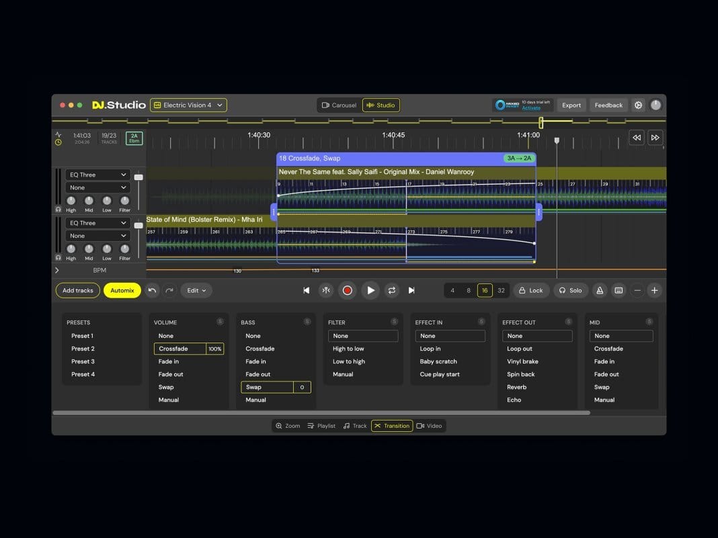Image resolution: width=718 pixels, height=538 pixels.
Task: Click the first track's volume fader
Action: (x=138, y=177)
